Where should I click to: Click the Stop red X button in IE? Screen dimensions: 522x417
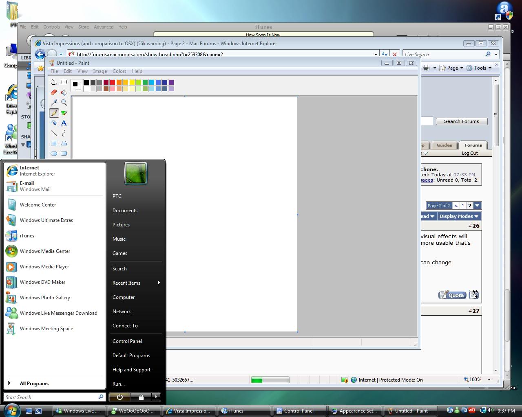[394, 54]
